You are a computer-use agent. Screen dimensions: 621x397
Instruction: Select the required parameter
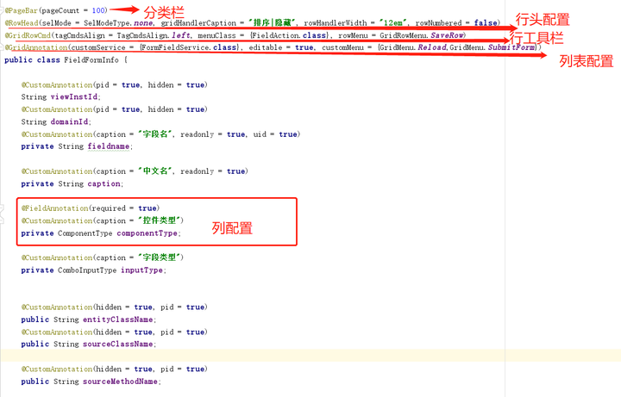109,208
